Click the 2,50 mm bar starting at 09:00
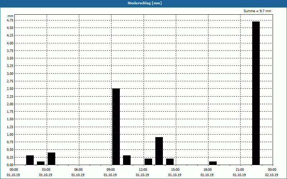Screen dimensions: 287x179 pos(116,127)
